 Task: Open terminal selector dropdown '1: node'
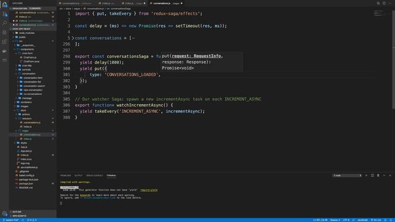pos(347,175)
